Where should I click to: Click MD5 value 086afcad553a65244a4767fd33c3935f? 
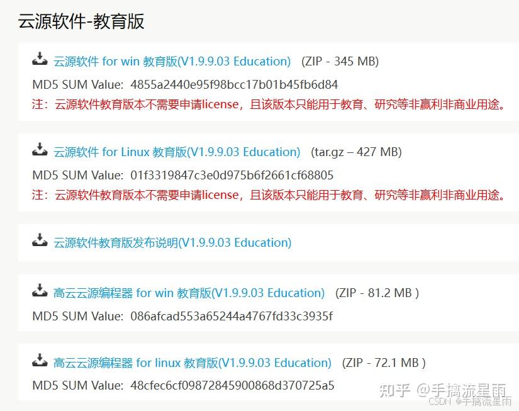pos(232,317)
